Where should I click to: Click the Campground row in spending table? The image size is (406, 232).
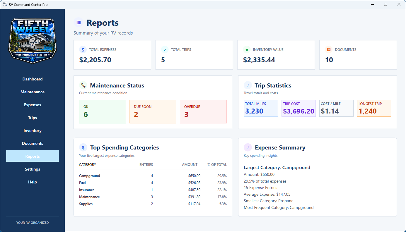[153, 176]
